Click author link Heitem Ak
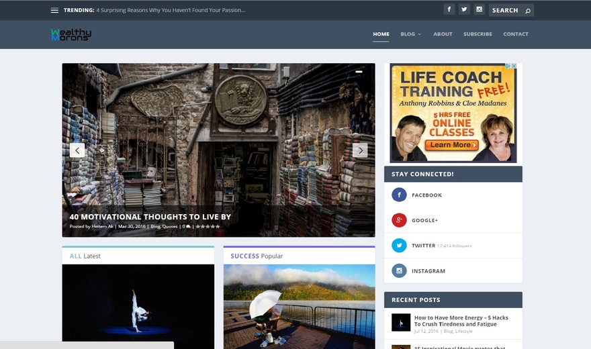Screen dimensions: 591x349 tap(103, 227)
